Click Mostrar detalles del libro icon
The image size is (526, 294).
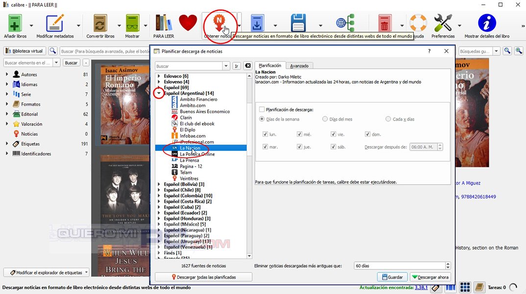(487, 23)
